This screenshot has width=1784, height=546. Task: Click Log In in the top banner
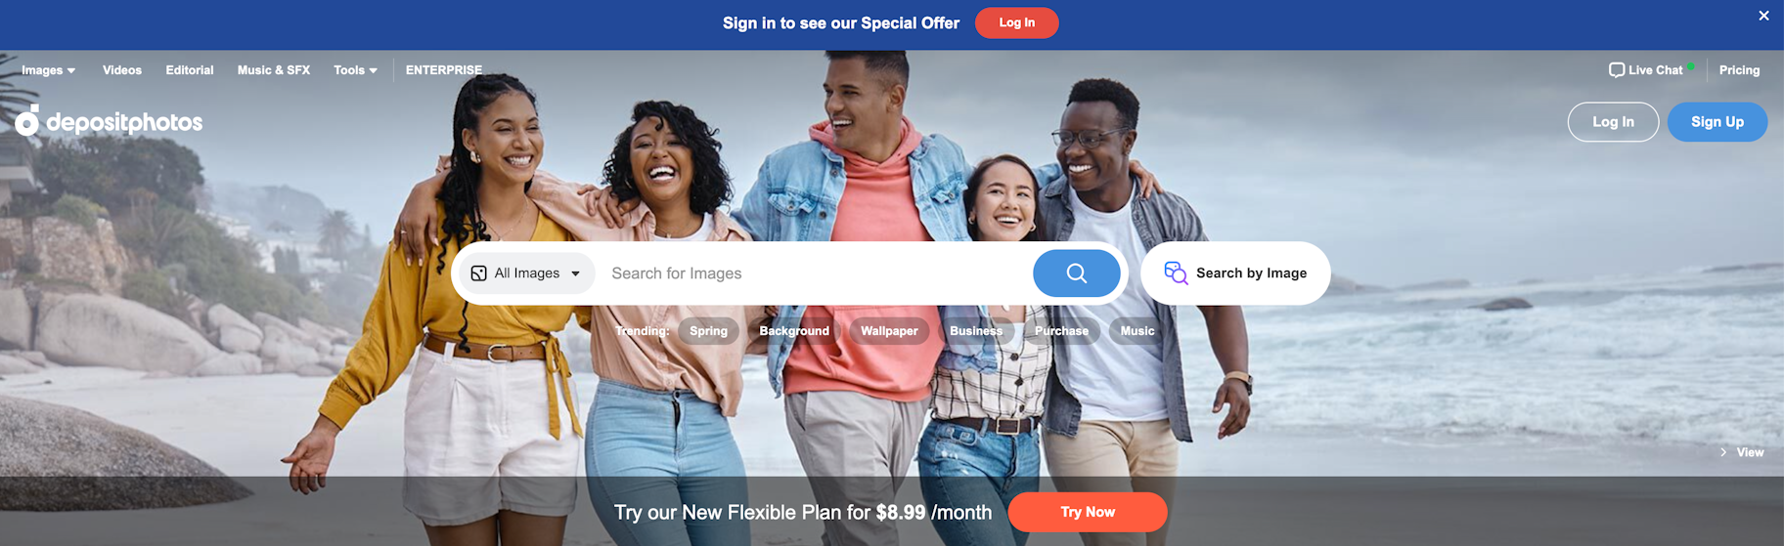1016,22
